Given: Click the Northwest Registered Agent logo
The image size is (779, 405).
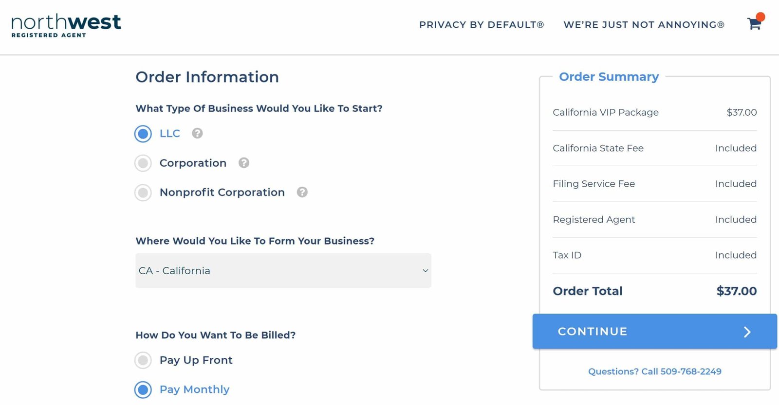Looking at the screenshot, I should coord(66,26).
